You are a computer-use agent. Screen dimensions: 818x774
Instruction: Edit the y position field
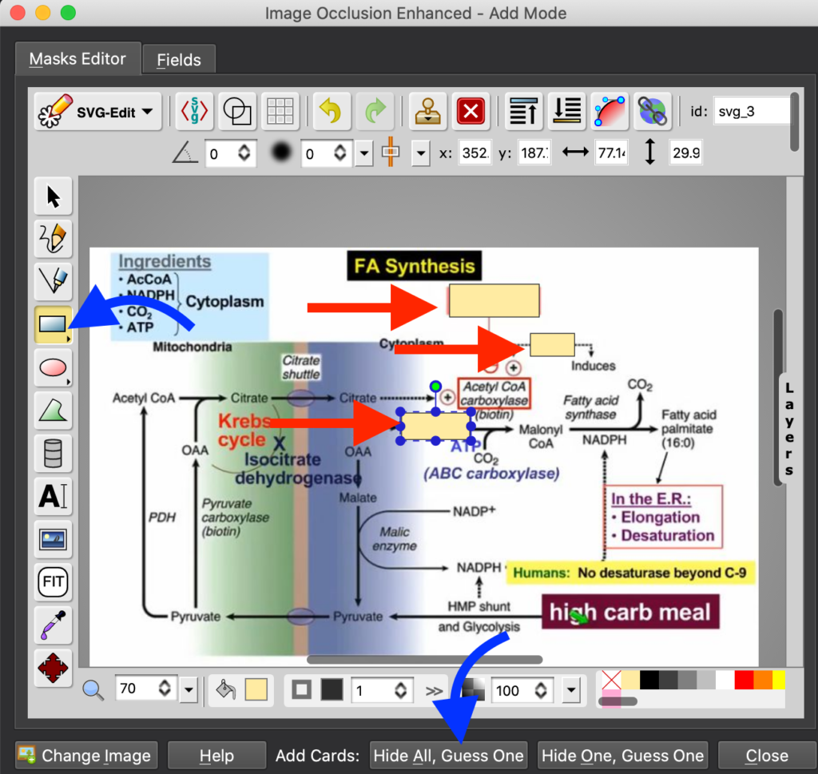point(534,153)
